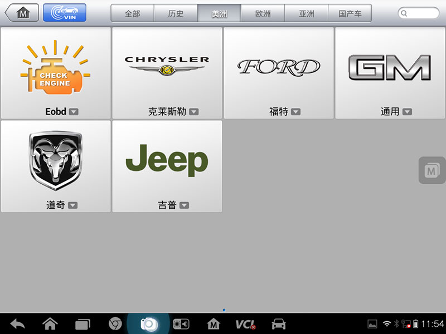Take a screenshot with the camera icon

tap(148, 324)
